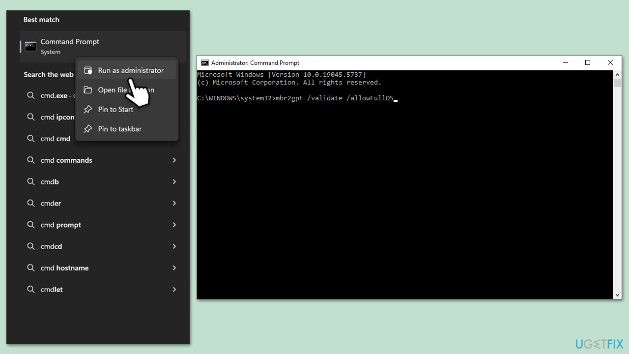Choose Pin to taskbar menu entry
The height and width of the screenshot is (354, 629).
tap(119, 129)
